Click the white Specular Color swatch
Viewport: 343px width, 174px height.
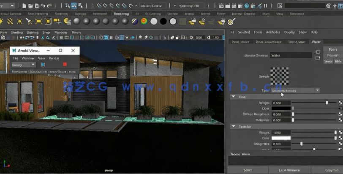pos(281,138)
